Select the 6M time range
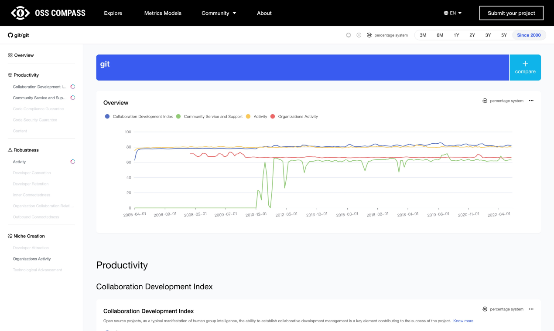Screen dimensions: 554x331 click(x=440, y=35)
